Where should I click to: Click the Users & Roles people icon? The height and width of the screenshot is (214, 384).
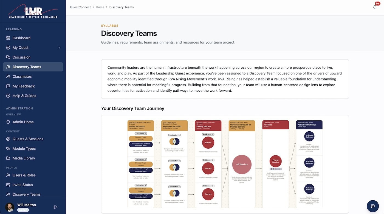(8, 175)
